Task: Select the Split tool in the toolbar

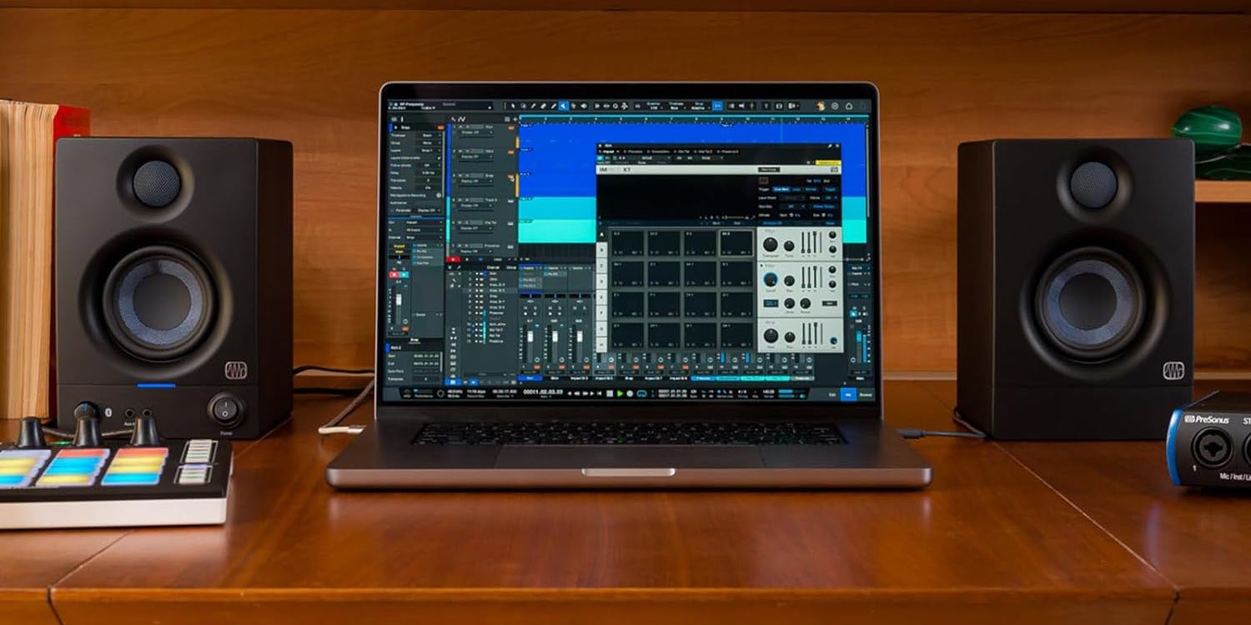Action: pyautogui.click(x=533, y=106)
